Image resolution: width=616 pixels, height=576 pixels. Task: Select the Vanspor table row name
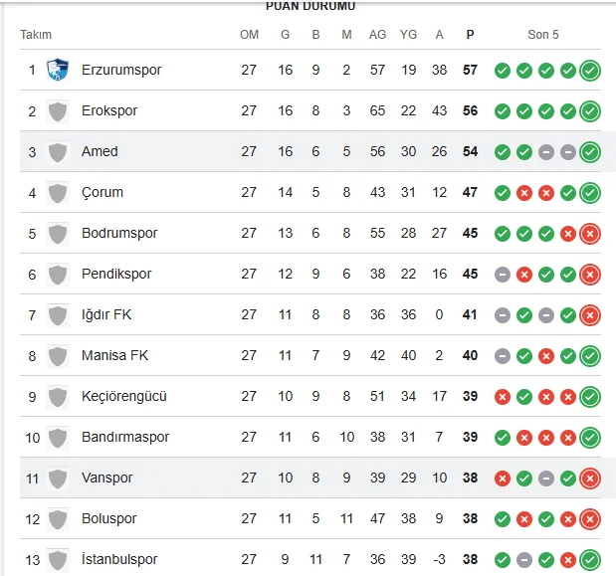(x=106, y=478)
